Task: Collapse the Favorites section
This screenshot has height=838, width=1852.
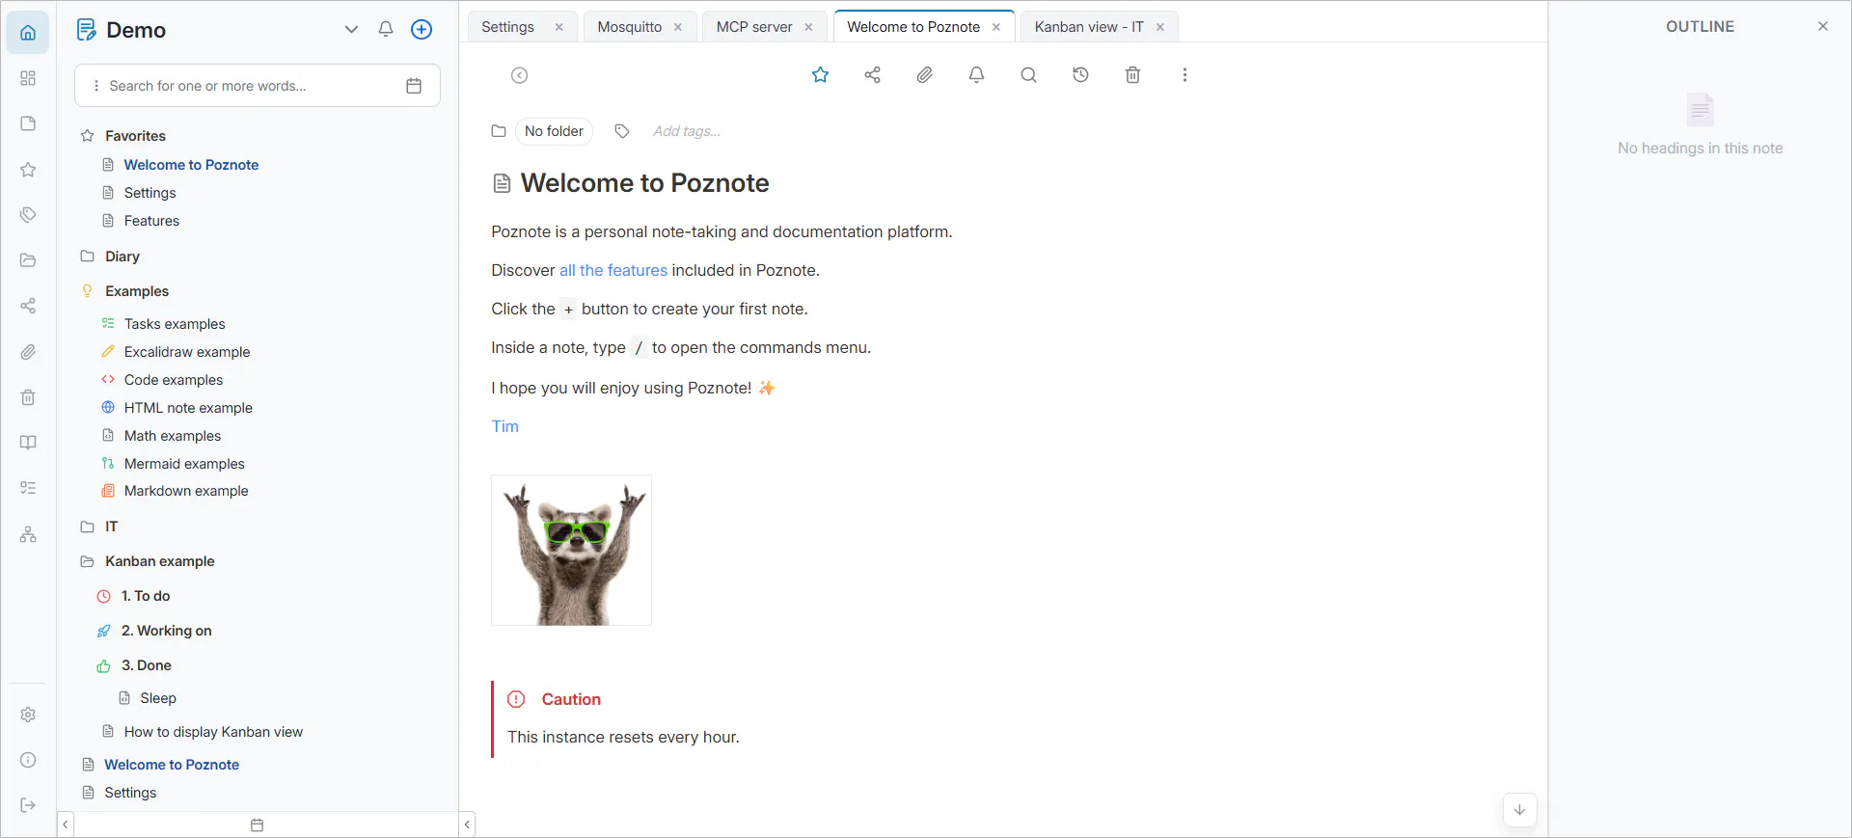Action: click(136, 136)
